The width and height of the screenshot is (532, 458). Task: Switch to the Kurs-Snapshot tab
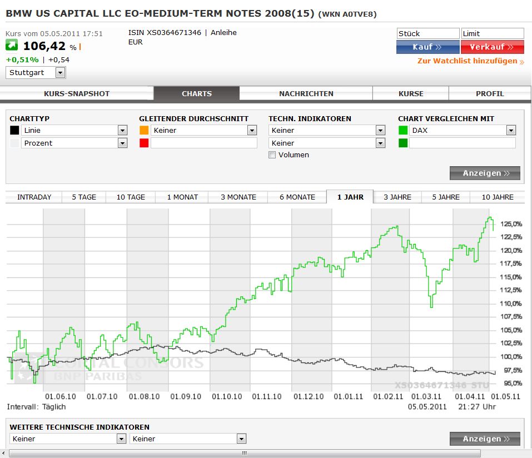pyautogui.click(x=77, y=93)
